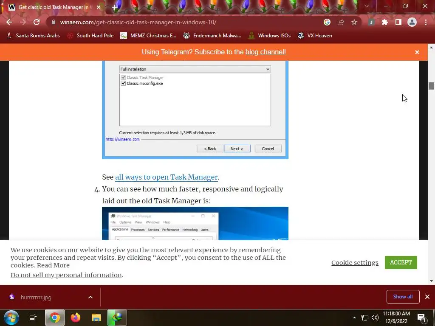Open File Explorer from taskbar
The image size is (435, 326).
point(96,318)
